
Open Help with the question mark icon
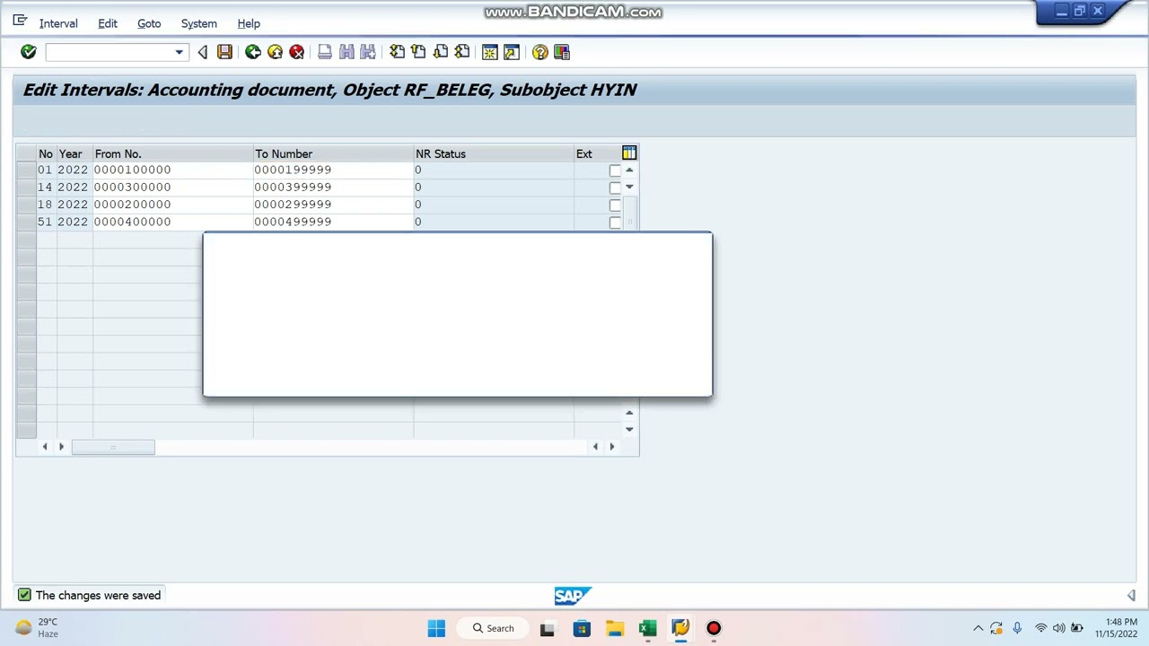click(x=540, y=52)
